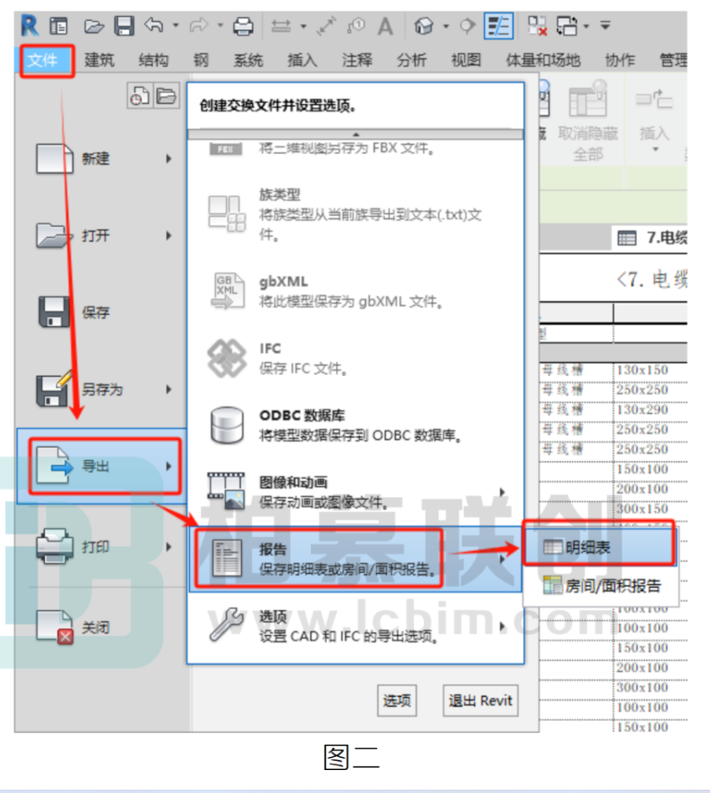This screenshot has width=710, height=793.
Task: Open the 3D view dropdown arrow
Action: click(x=446, y=25)
